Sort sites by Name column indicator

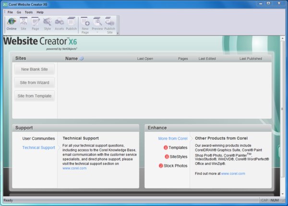pos(81,58)
